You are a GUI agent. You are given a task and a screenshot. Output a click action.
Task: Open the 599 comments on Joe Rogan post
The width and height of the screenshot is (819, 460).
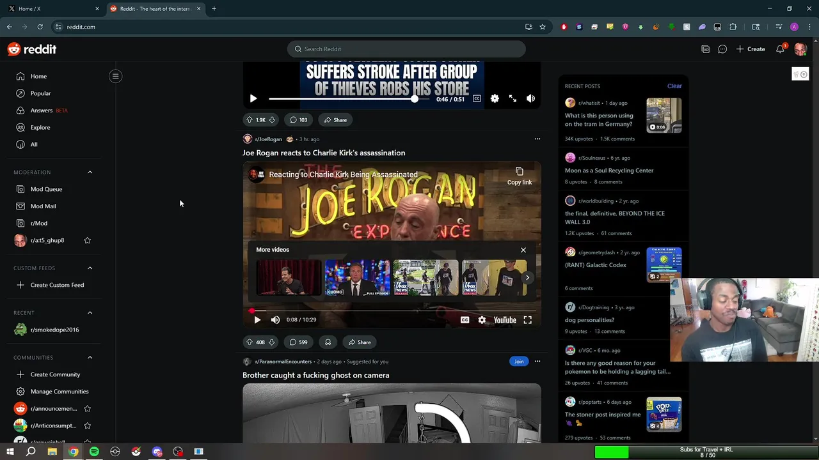pos(298,342)
